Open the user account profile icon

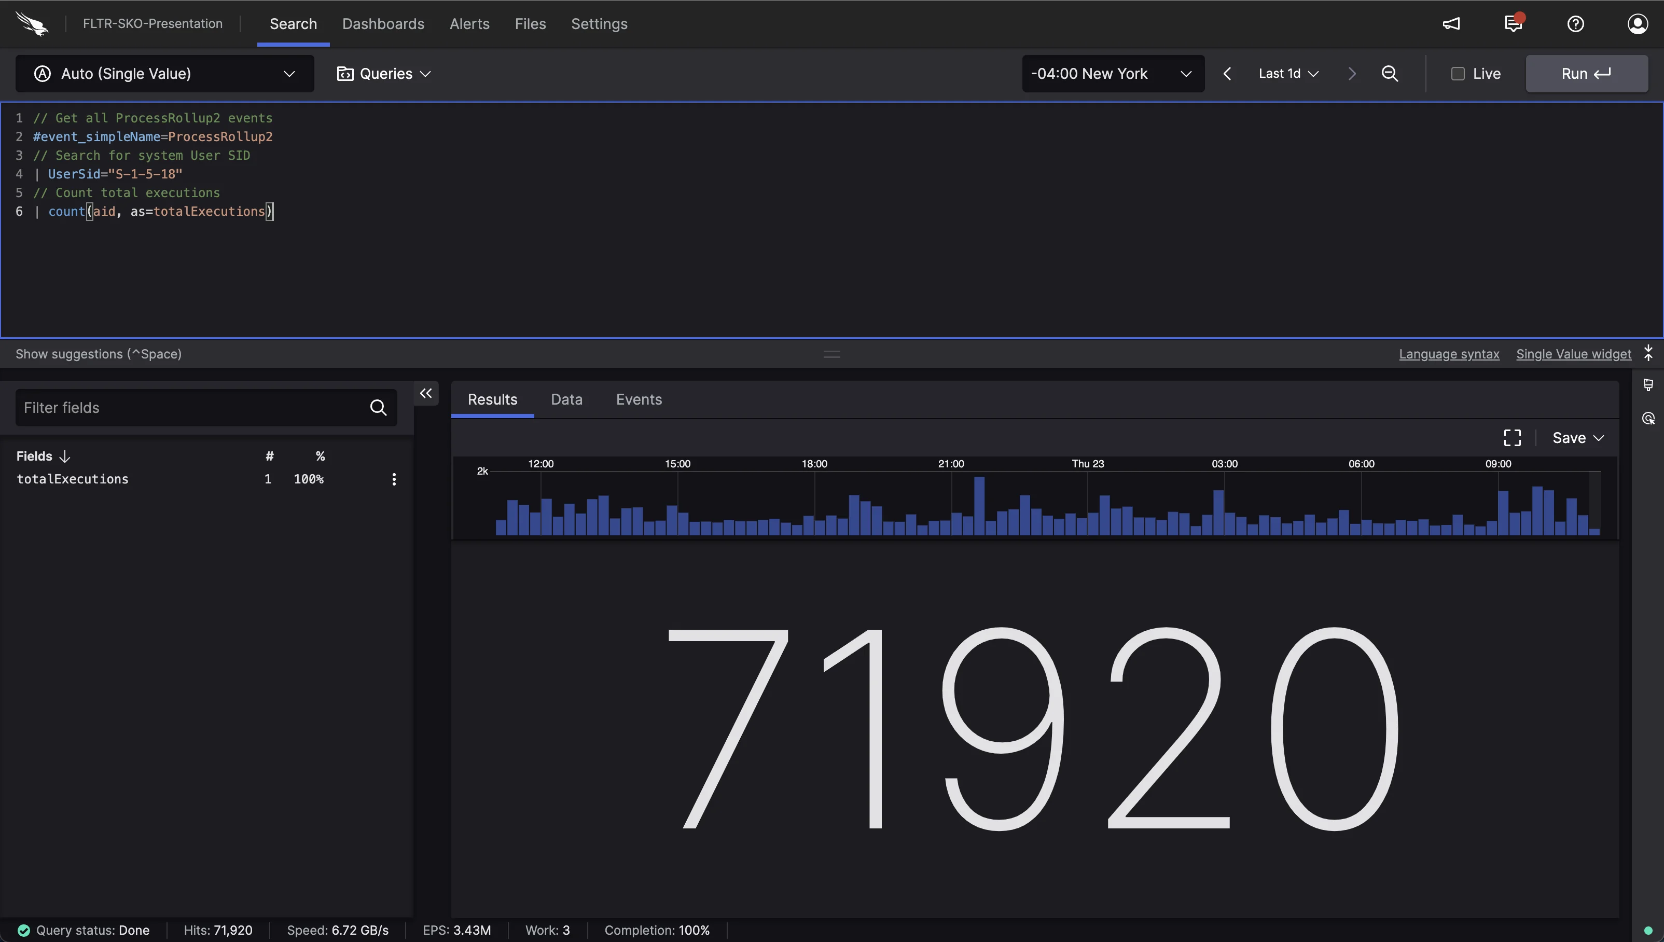(x=1638, y=24)
